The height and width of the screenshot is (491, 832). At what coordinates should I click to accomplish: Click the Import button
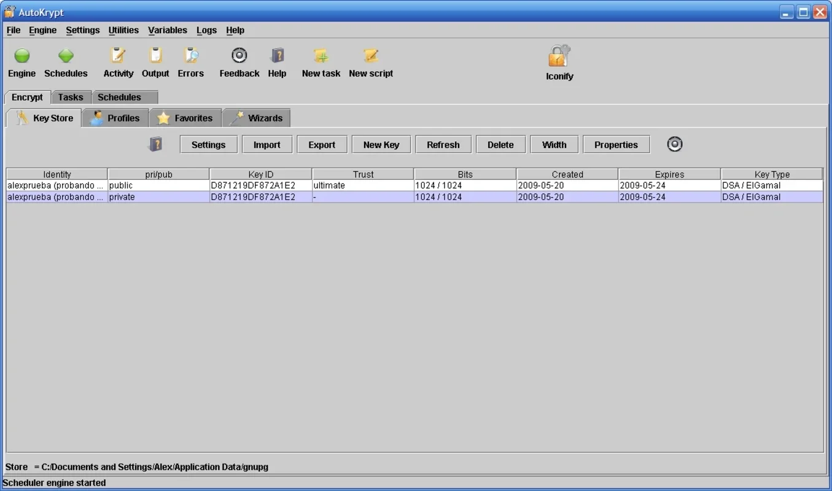click(267, 145)
